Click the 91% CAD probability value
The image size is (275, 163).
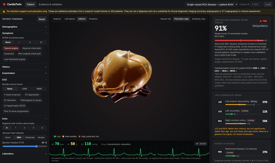tap(221, 28)
